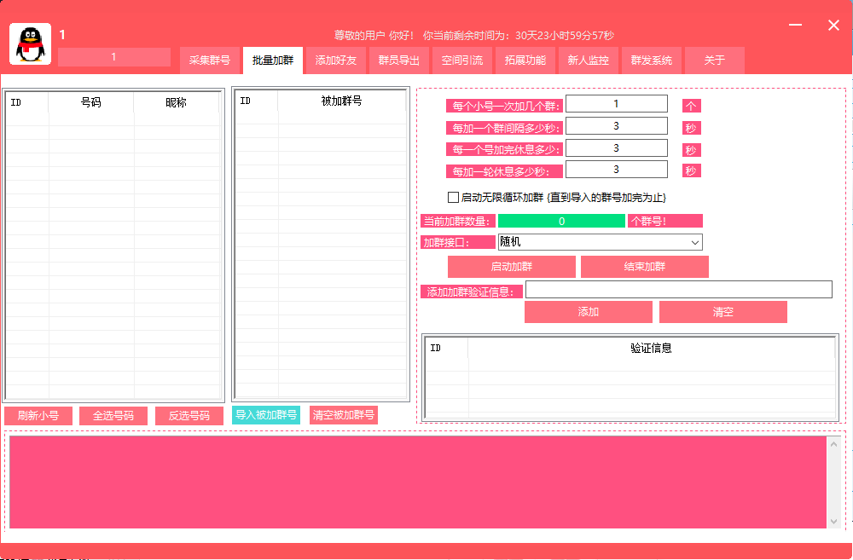Focus the 添加加群验证信息 text field

678,289
